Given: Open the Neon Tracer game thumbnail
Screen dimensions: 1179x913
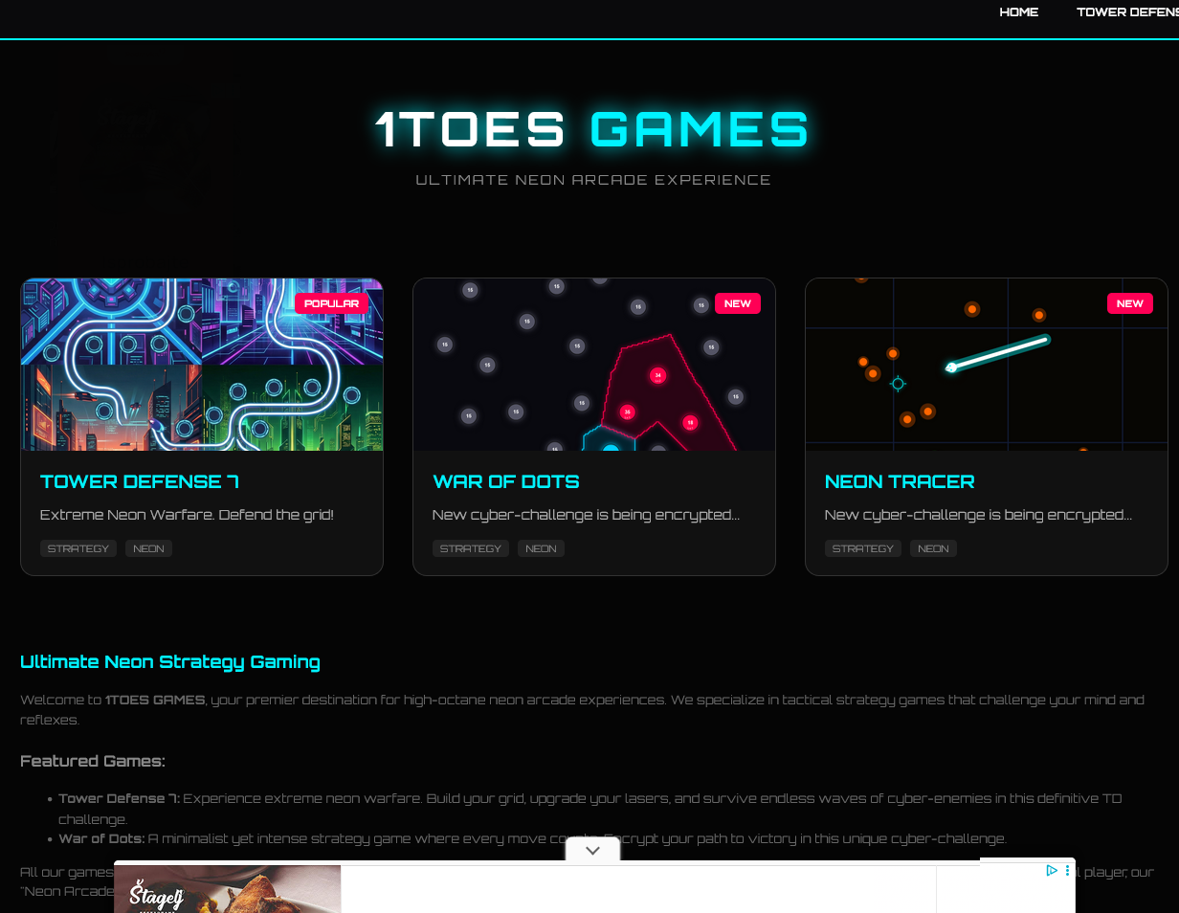Looking at the screenshot, I should (986, 365).
